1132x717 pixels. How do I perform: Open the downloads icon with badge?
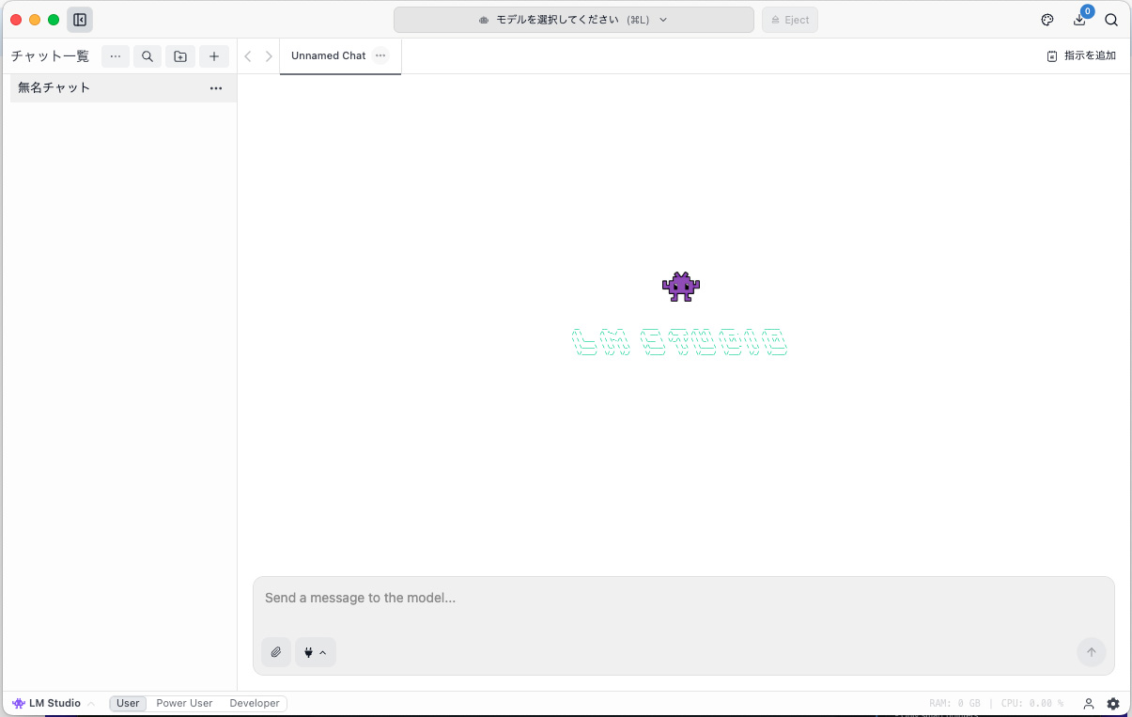click(1079, 20)
